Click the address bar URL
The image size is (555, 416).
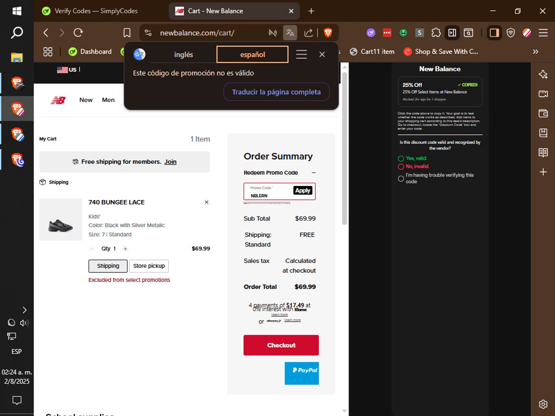pyautogui.click(x=197, y=33)
